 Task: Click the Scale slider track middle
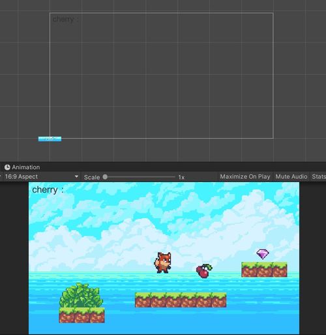pyautogui.click(x=139, y=177)
